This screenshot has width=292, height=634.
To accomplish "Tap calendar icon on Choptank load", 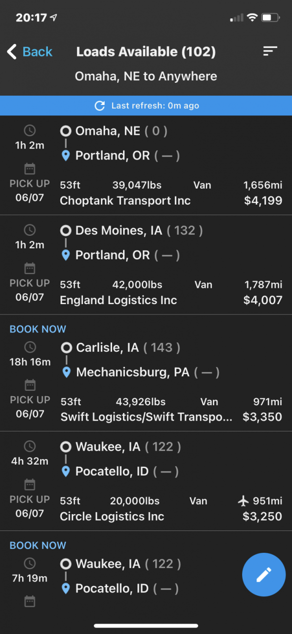I will click(30, 168).
